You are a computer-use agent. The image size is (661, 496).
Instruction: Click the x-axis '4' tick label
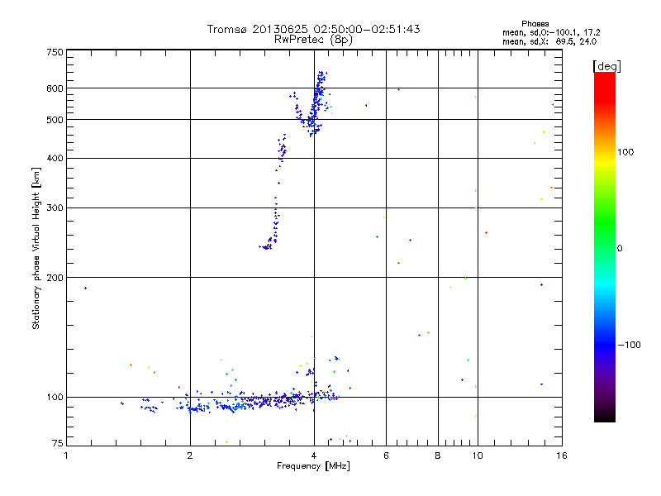tap(314, 455)
